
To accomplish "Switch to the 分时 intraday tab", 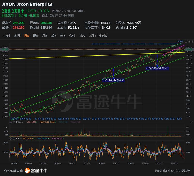I will [x=7, y=36].
